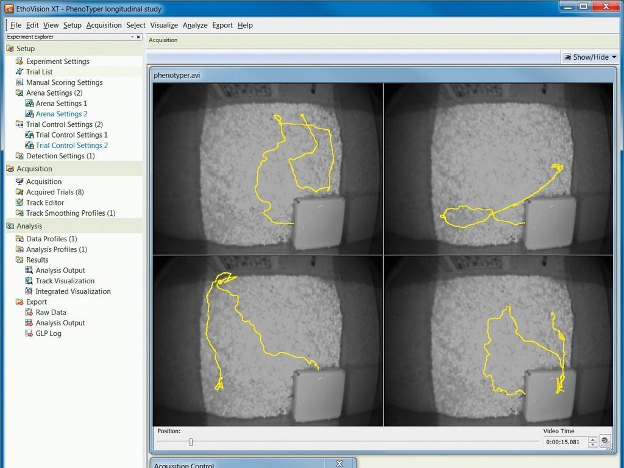Open the Analyze menu
The image size is (624, 468).
[x=195, y=25]
